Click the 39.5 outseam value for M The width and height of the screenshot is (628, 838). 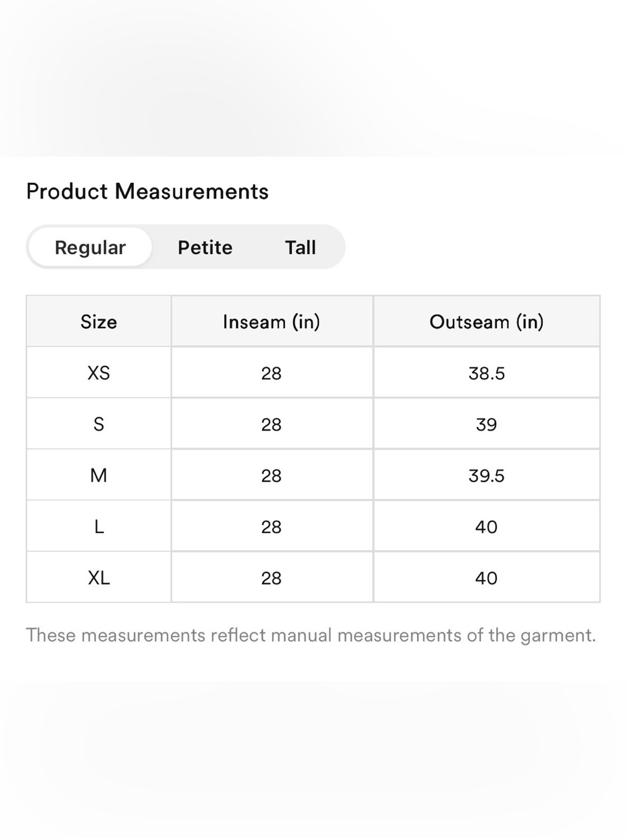(487, 475)
